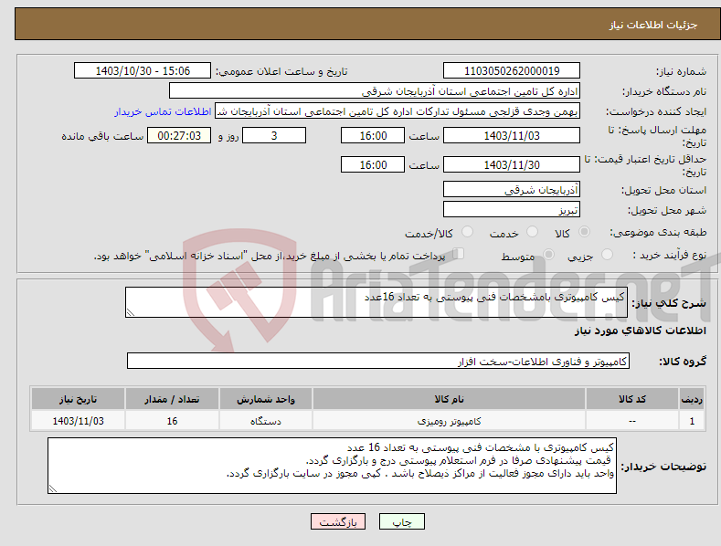The image size is (721, 546).
Task: Click the دستگاه unit table cell
Action: click(266, 421)
